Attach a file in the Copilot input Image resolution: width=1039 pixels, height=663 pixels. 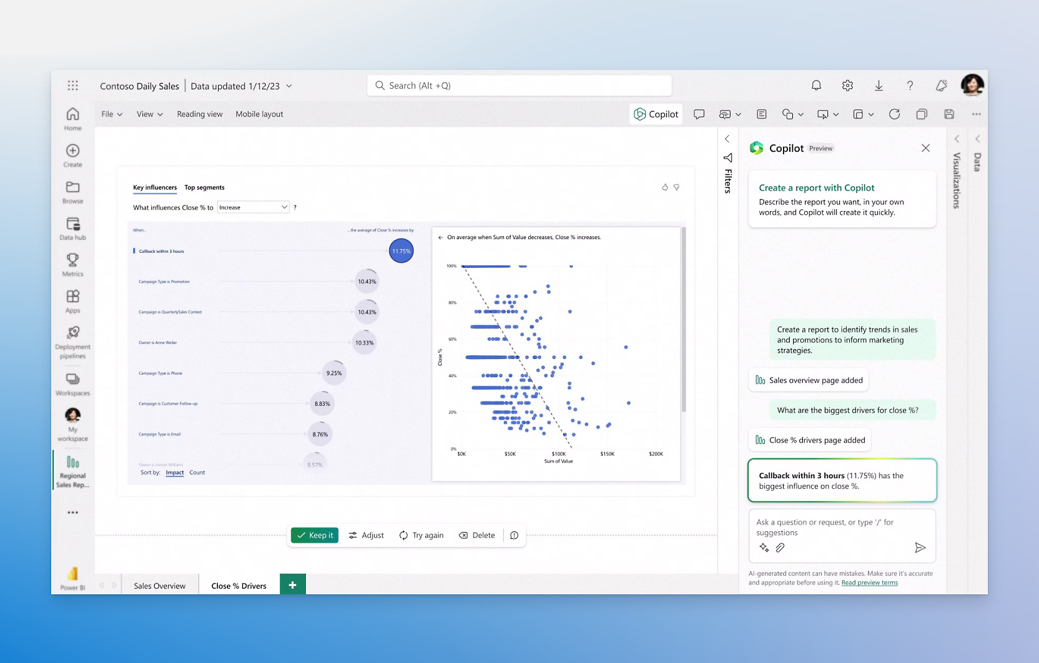point(779,548)
